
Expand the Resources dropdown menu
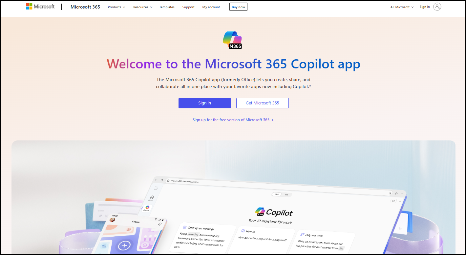(x=143, y=7)
